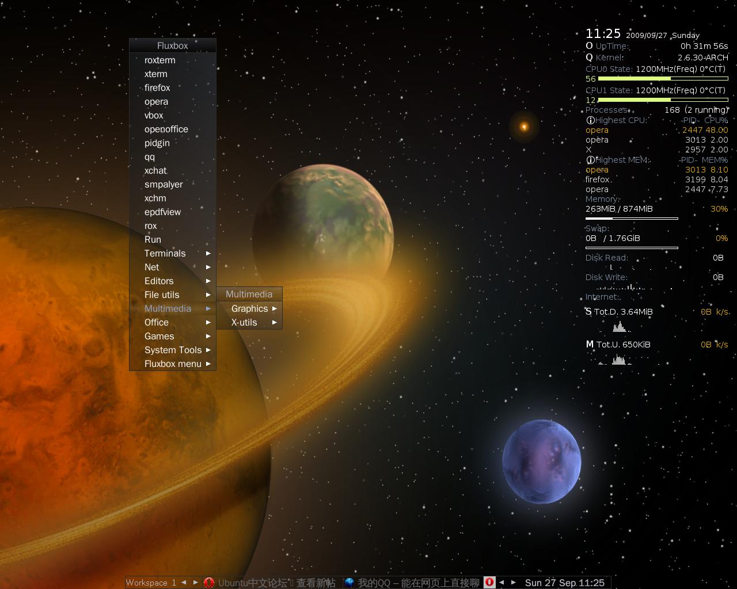
Task: Click the UpTime value 0h 31m 56s
Action: 704,46
